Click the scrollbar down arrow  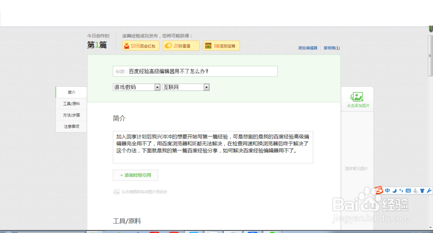[x=430, y=227]
